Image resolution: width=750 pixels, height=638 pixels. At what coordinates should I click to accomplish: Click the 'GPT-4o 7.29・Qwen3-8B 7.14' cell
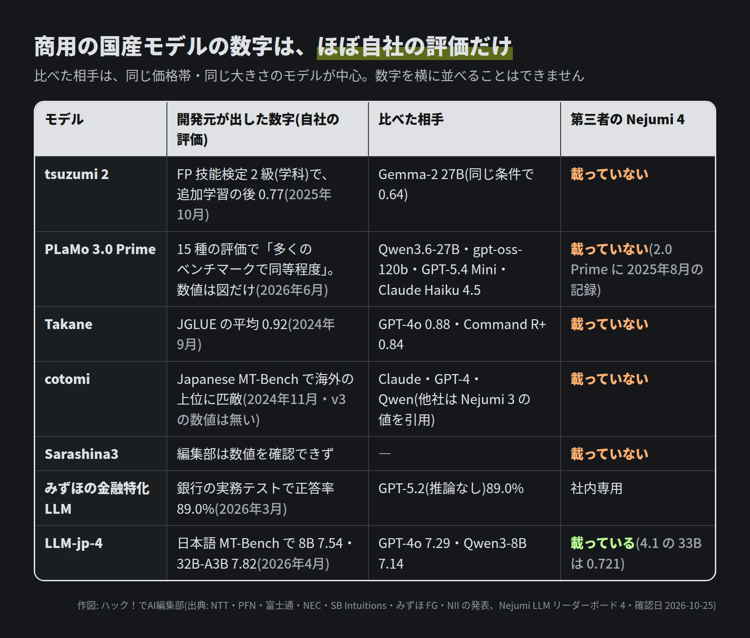[465, 553]
